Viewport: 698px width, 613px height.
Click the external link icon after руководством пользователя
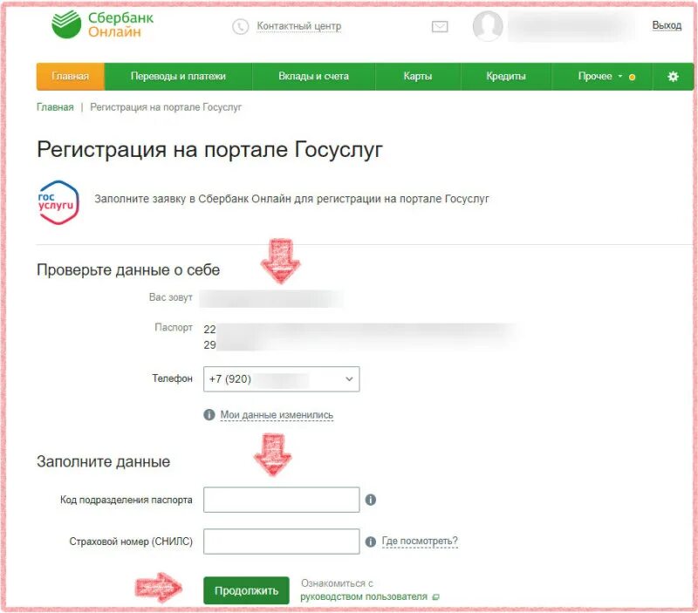pyautogui.click(x=435, y=597)
